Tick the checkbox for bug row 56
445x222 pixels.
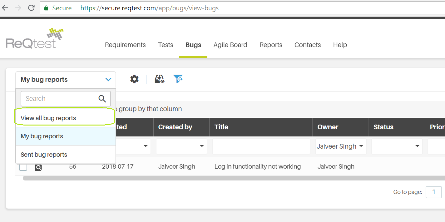pyautogui.click(x=23, y=167)
